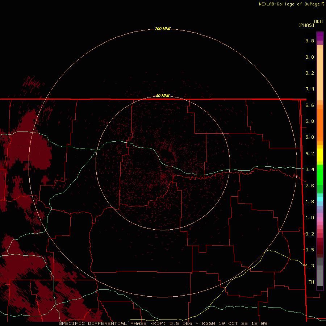Screen dimensions: 326x326
Task: Click the 4.2 value on the color scale
Action: point(310,154)
